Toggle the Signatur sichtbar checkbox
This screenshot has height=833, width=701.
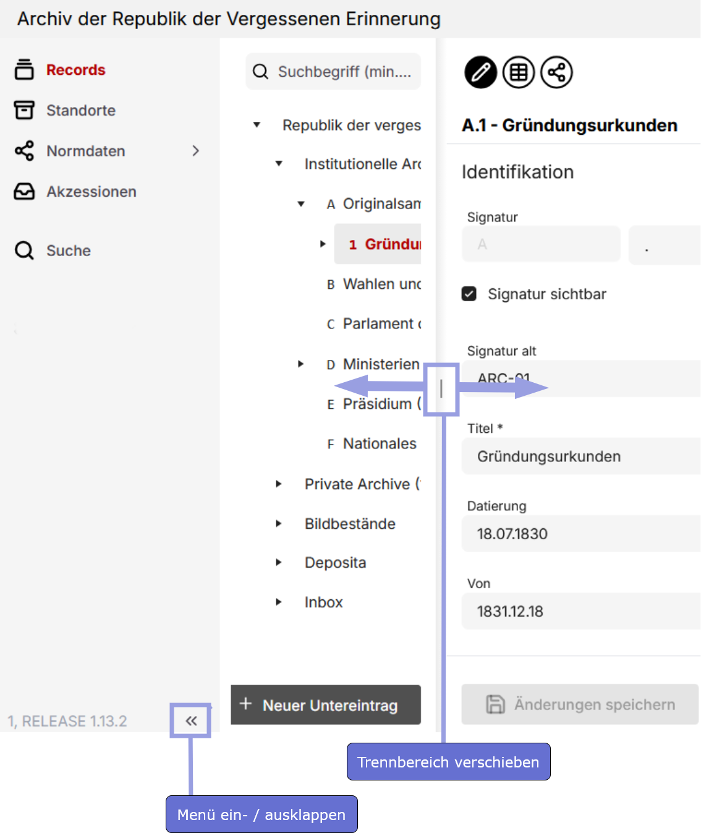coord(469,294)
